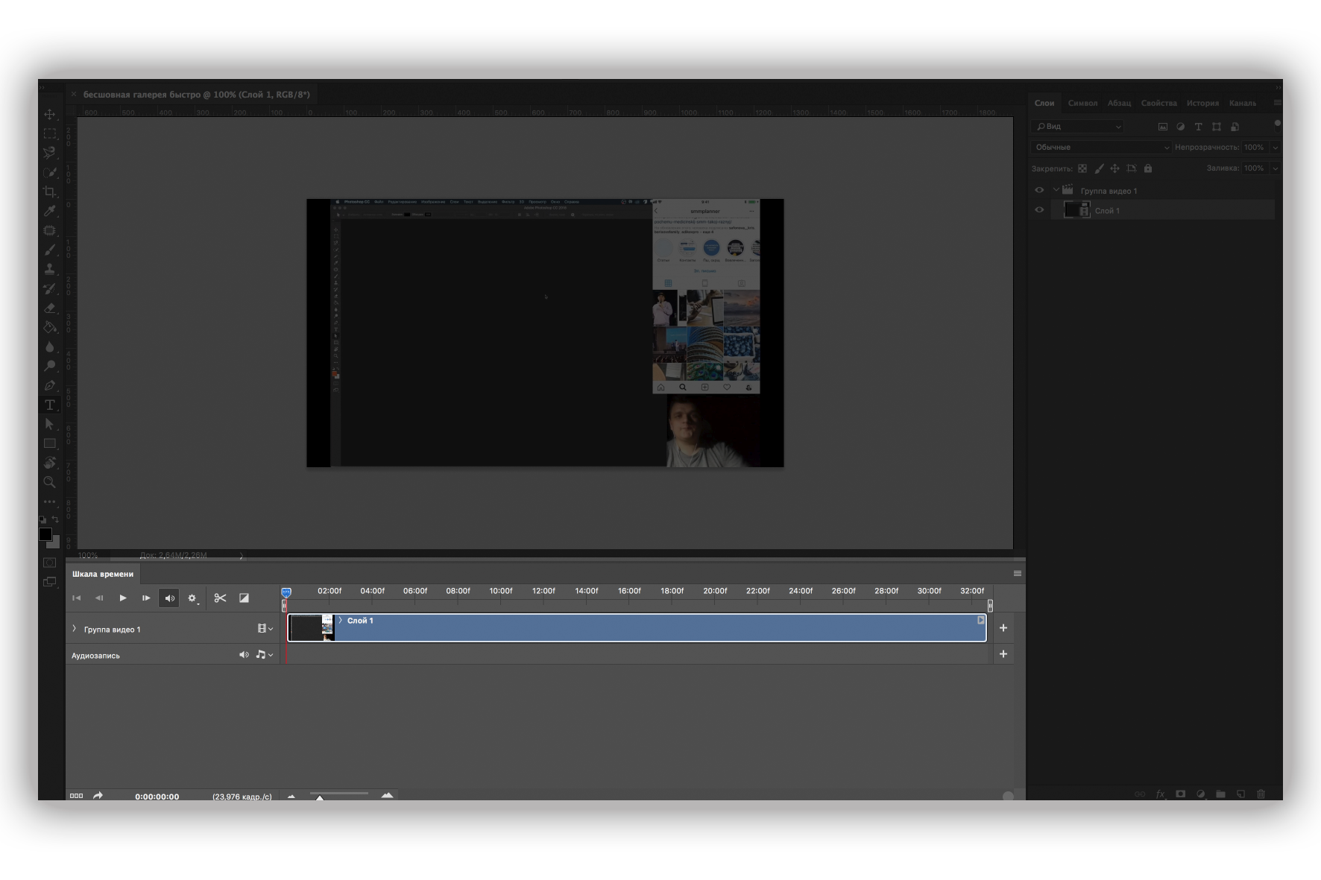
Task: Expand Группа видео 1 track in timeline
Action: click(74, 629)
